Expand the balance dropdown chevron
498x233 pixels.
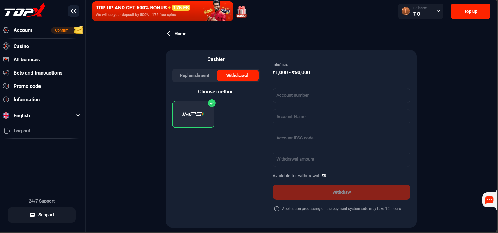[438, 11]
